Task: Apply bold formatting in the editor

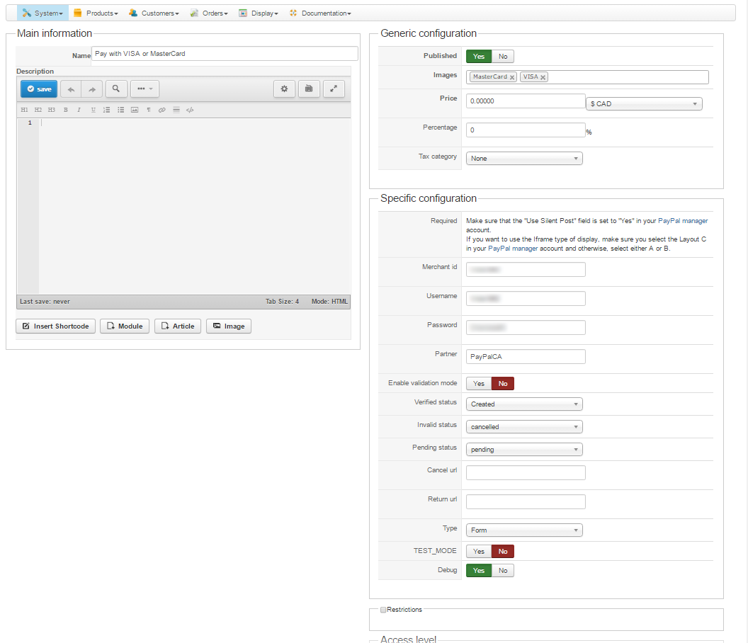Action: tap(65, 110)
